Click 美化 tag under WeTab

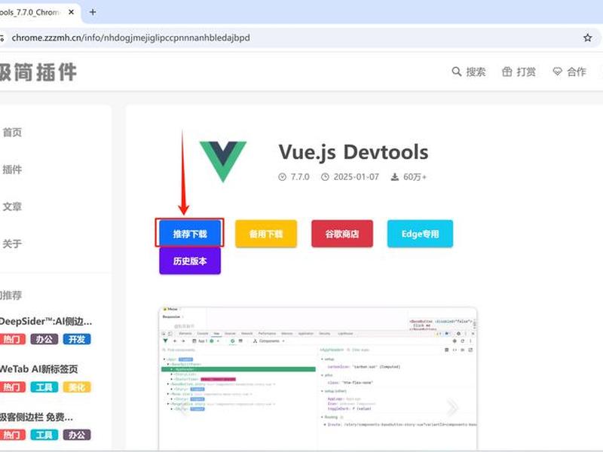point(77,387)
